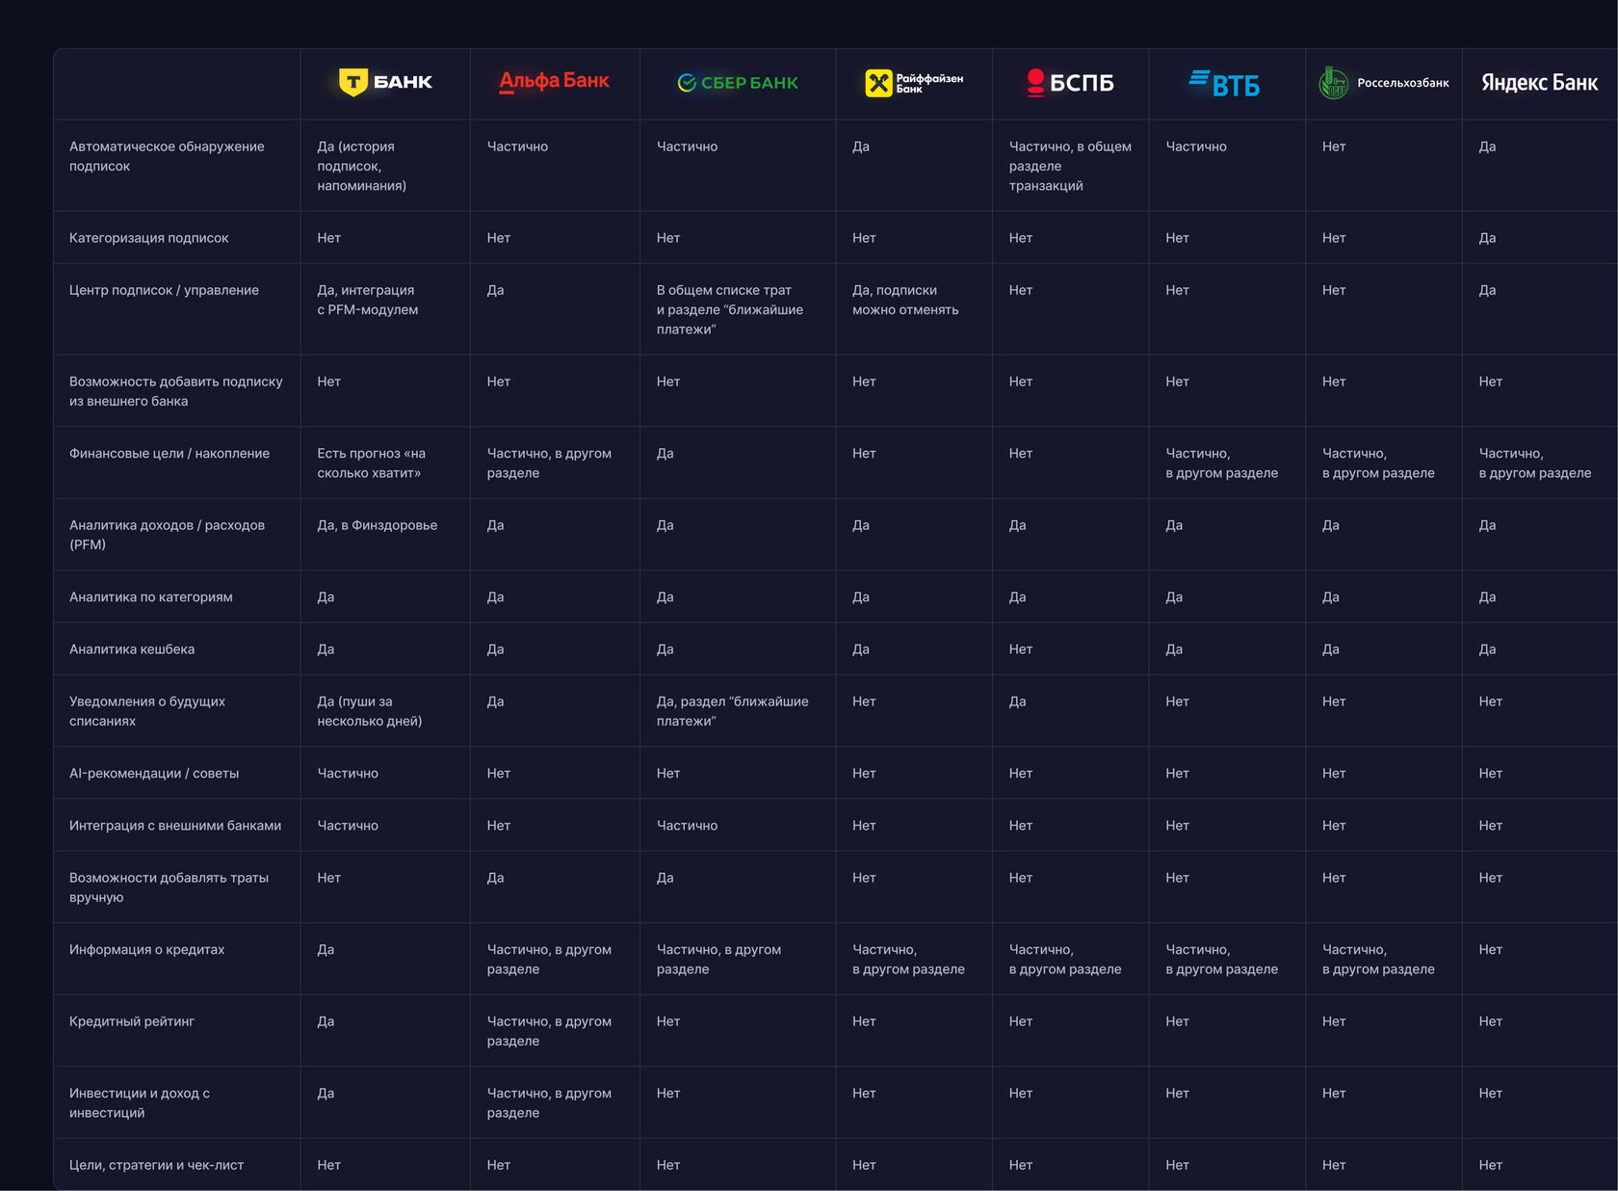This screenshot has height=1191, width=1618.
Task: Select ВТБ 'Да' in Аналитика кешбека row
Action: click(1174, 649)
